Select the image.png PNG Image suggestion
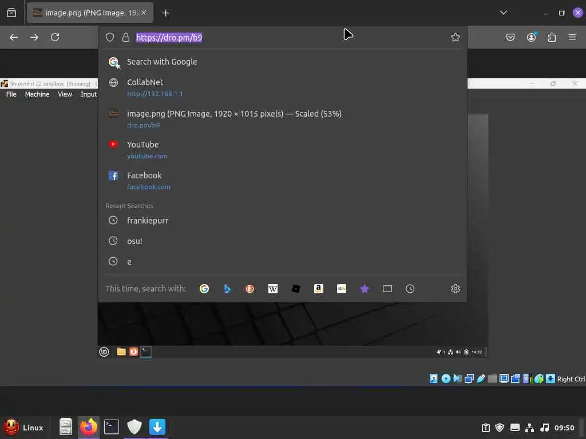Screen dimensions: 586x439 coord(283,119)
